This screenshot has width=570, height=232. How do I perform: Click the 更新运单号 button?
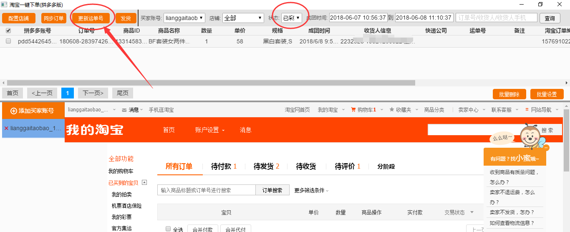point(91,18)
